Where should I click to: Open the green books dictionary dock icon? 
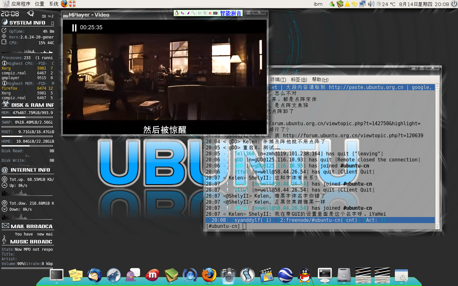click(x=171, y=275)
